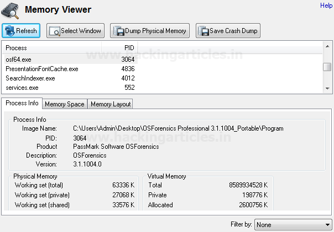The image size is (334, 232).
Task: Click the Select Window magnifier icon
Action: click(55, 31)
